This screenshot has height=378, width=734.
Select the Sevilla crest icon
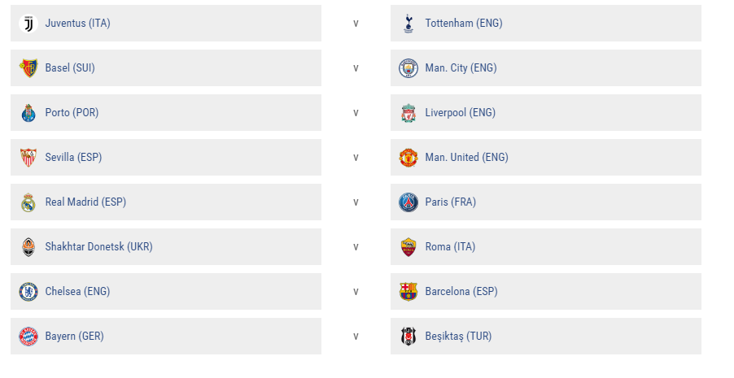pos(28,158)
